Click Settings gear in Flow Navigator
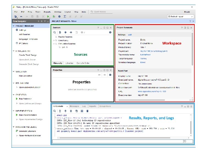The image size is (198, 148). [x=17, y=30]
